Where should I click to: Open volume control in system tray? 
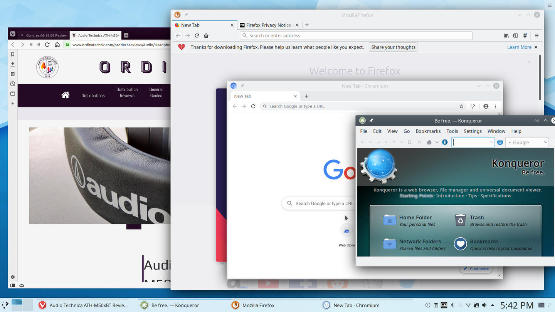(x=484, y=305)
